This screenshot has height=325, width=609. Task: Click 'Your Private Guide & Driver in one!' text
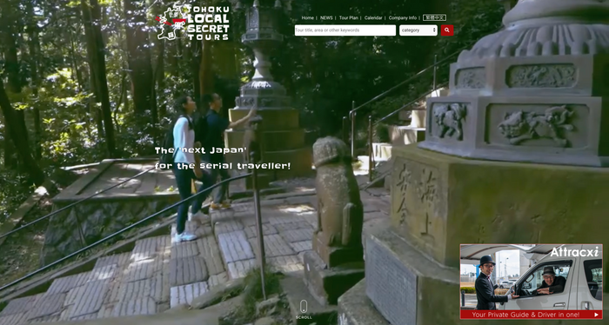(525, 315)
